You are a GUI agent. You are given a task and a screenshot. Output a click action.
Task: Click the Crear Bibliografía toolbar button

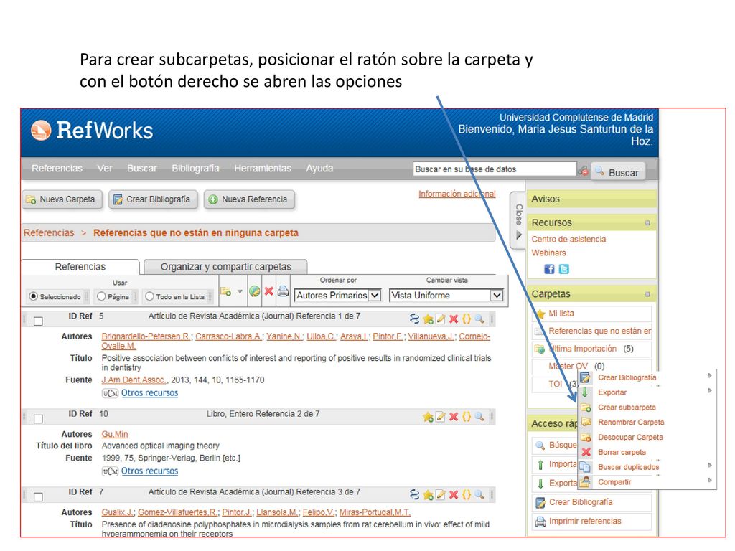[153, 199]
